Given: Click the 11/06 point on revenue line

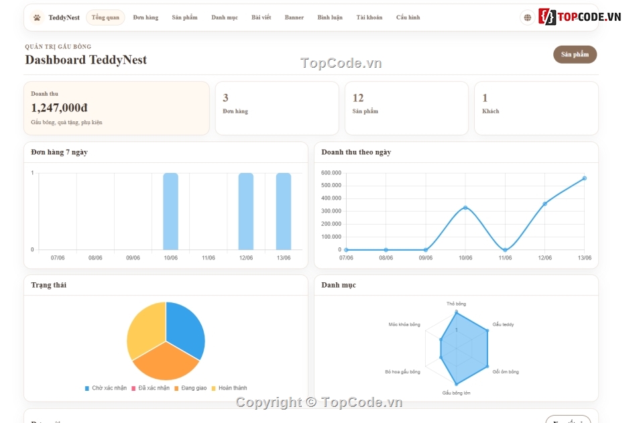Looking at the screenshot, I should [505, 250].
